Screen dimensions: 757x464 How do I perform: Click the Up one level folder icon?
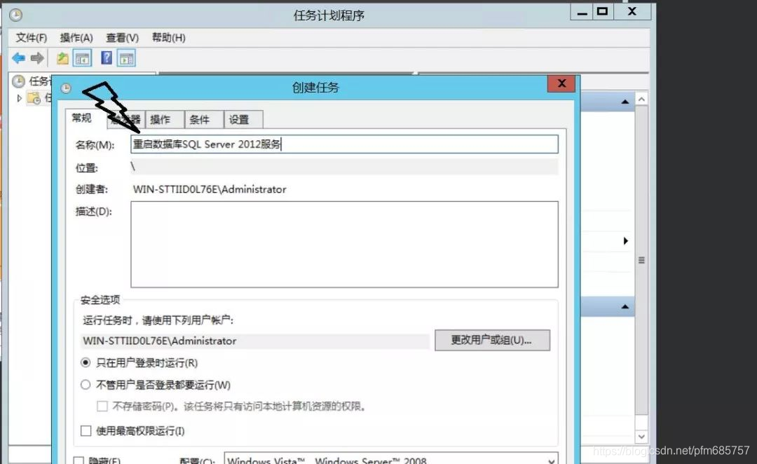pos(62,58)
